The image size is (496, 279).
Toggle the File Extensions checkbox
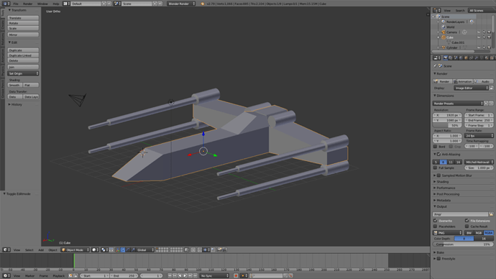pyautogui.click(x=467, y=221)
